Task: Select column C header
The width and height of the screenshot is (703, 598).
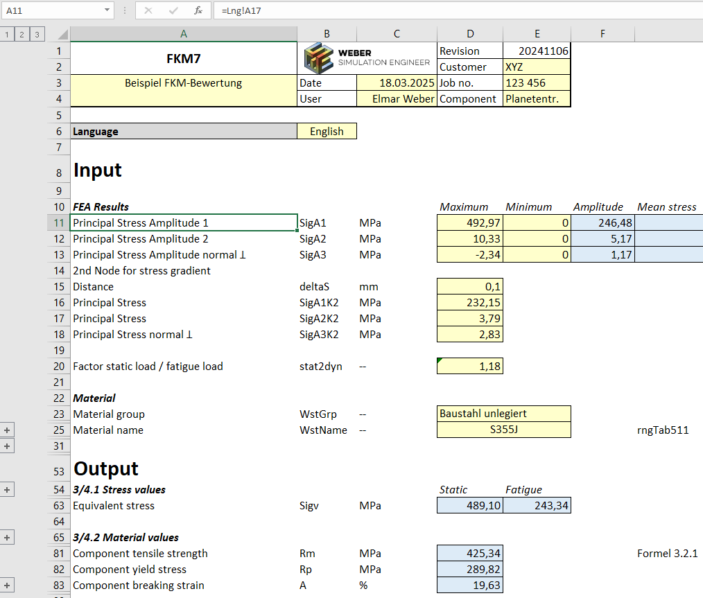Action: [x=397, y=34]
